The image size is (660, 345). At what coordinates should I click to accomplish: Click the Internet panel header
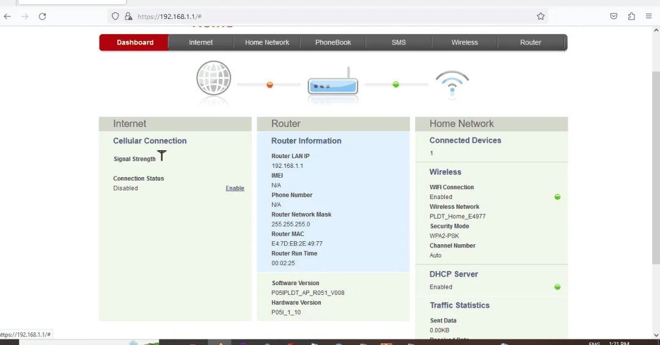[175, 124]
